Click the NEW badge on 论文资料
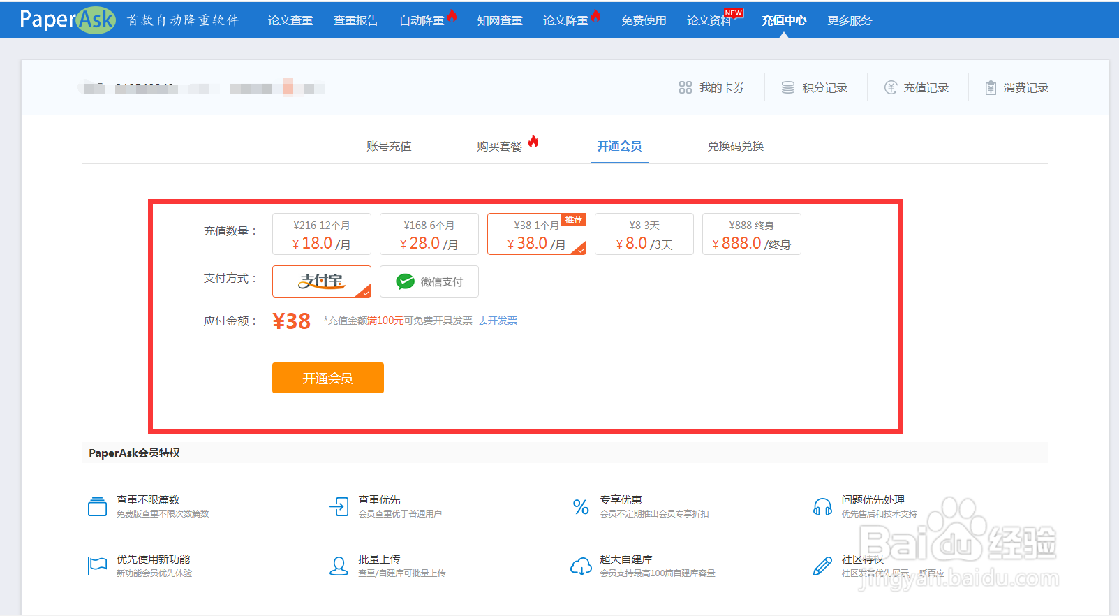 click(734, 13)
